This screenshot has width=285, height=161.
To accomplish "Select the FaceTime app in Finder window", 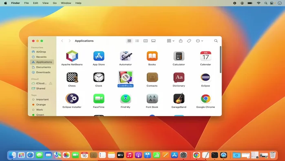I will click(x=99, y=99).
